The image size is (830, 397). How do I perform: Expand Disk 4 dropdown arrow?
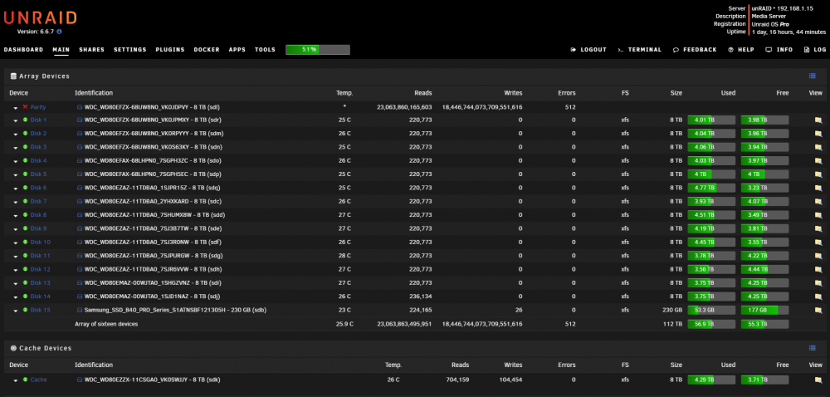coord(16,161)
